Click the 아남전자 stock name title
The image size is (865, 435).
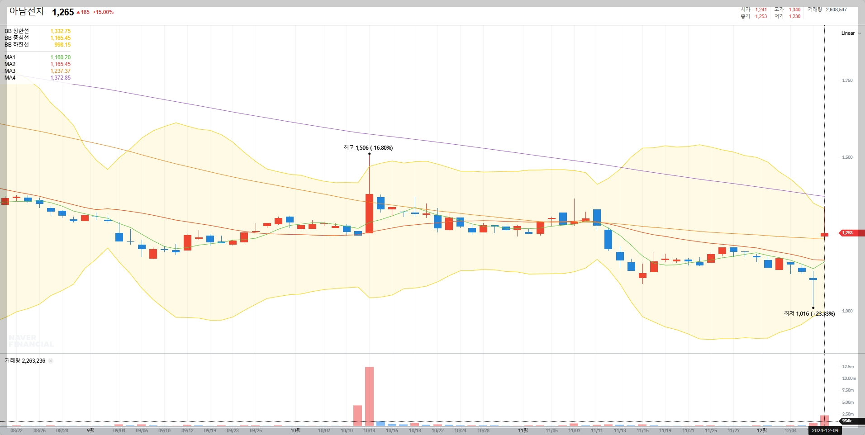pyautogui.click(x=27, y=12)
